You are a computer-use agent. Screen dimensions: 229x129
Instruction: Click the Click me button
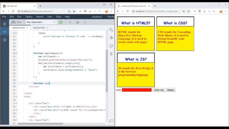click(159, 90)
